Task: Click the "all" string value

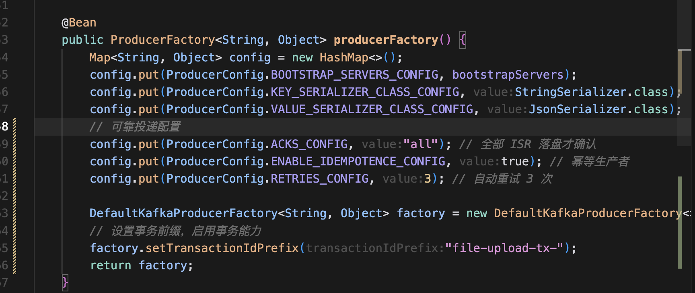Action: [x=420, y=144]
